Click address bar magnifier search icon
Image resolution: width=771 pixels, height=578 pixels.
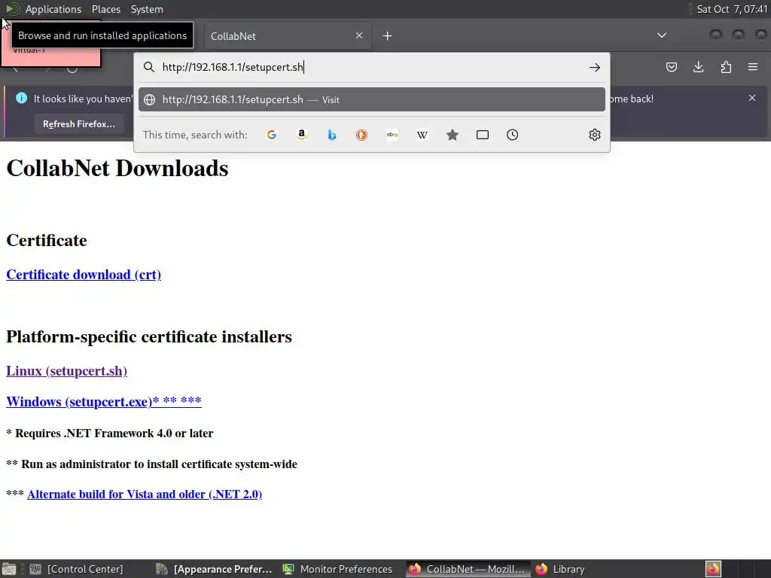[x=149, y=67]
